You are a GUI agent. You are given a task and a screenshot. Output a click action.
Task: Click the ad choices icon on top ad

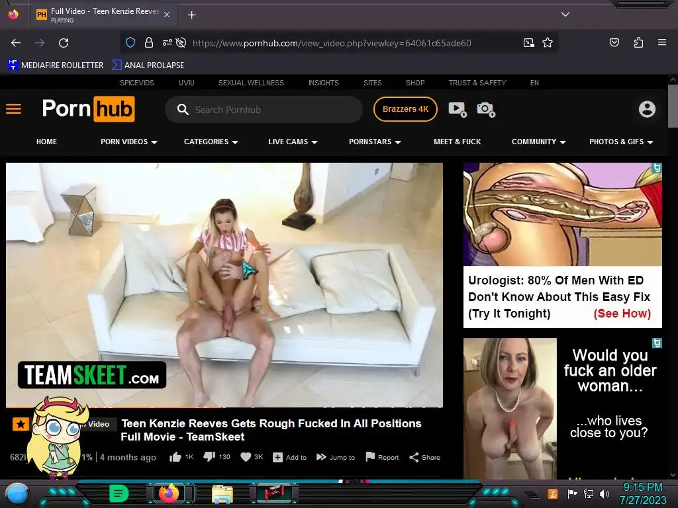(x=657, y=167)
